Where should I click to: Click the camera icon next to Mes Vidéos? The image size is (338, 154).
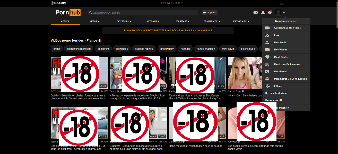point(267,50)
